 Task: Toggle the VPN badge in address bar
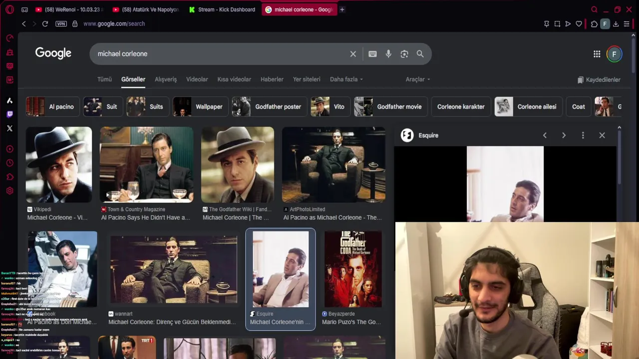(x=61, y=23)
